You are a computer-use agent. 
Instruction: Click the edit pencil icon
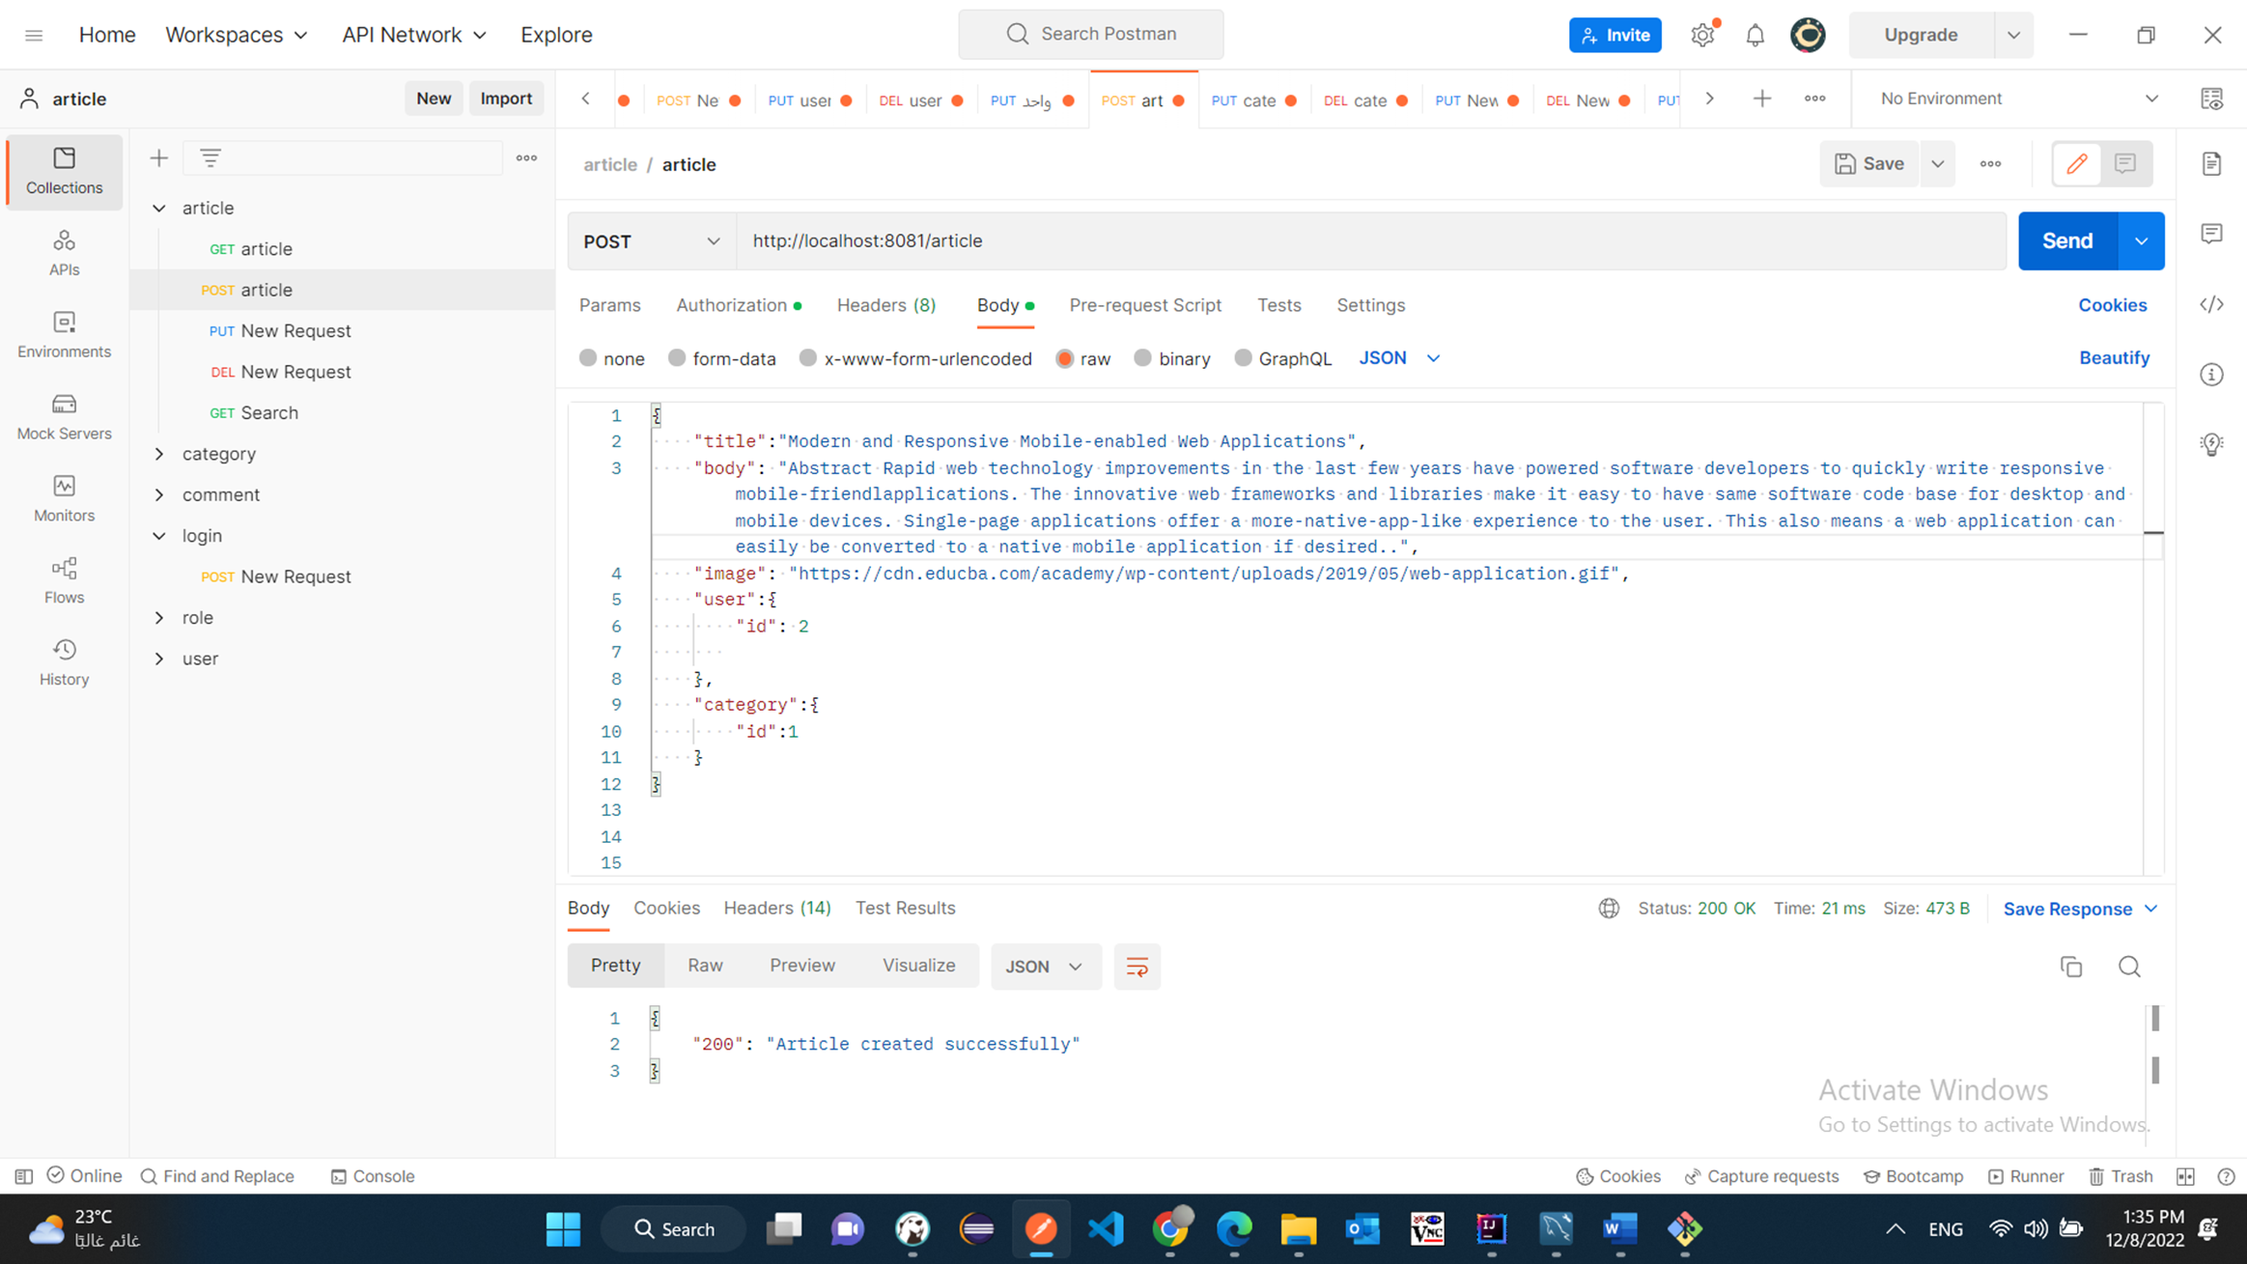tap(2076, 163)
